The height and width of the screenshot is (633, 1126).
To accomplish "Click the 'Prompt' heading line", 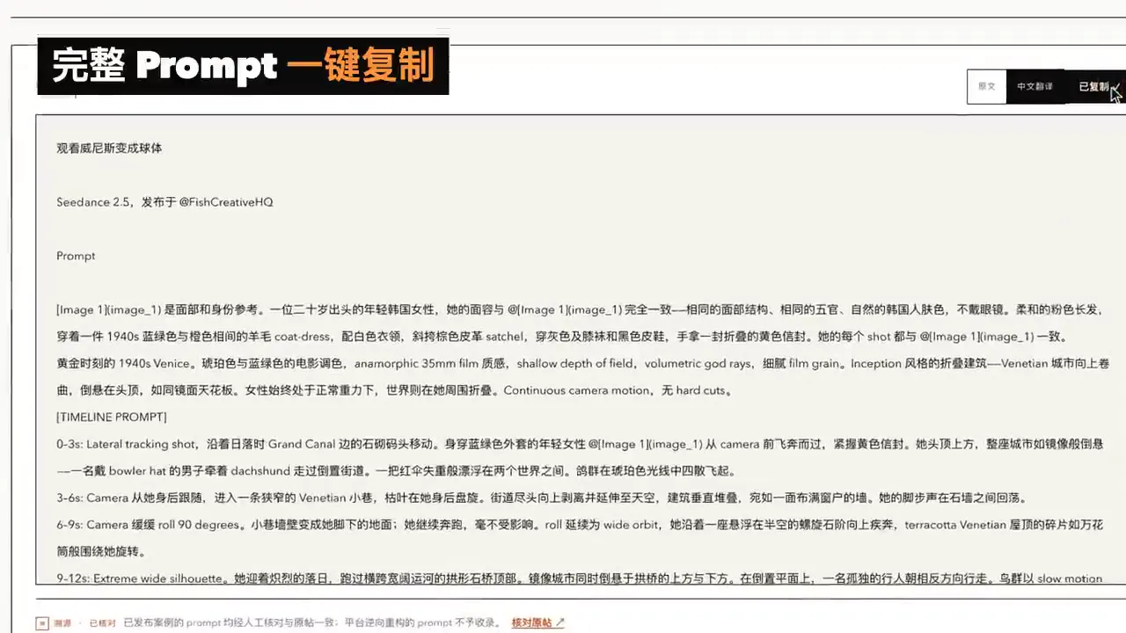I will click(x=76, y=256).
